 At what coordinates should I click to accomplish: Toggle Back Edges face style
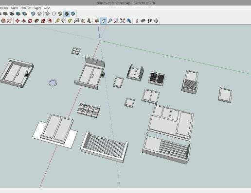[x=39, y=14]
